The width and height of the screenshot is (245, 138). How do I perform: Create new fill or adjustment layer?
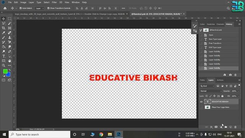pos(221,127)
